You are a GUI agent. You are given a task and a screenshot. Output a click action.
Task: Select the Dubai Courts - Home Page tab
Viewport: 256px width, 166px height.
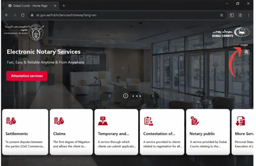tap(30, 5)
